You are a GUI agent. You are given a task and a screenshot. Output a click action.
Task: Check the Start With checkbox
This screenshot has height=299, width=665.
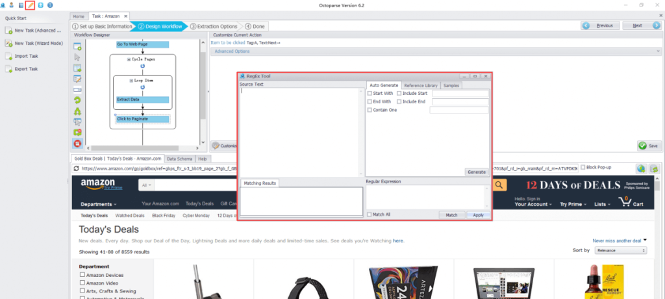[x=370, y=93]
